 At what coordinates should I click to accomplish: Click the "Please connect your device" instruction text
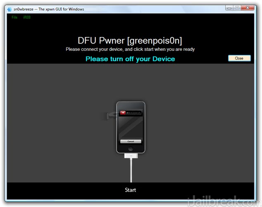[x=130, y=49]
